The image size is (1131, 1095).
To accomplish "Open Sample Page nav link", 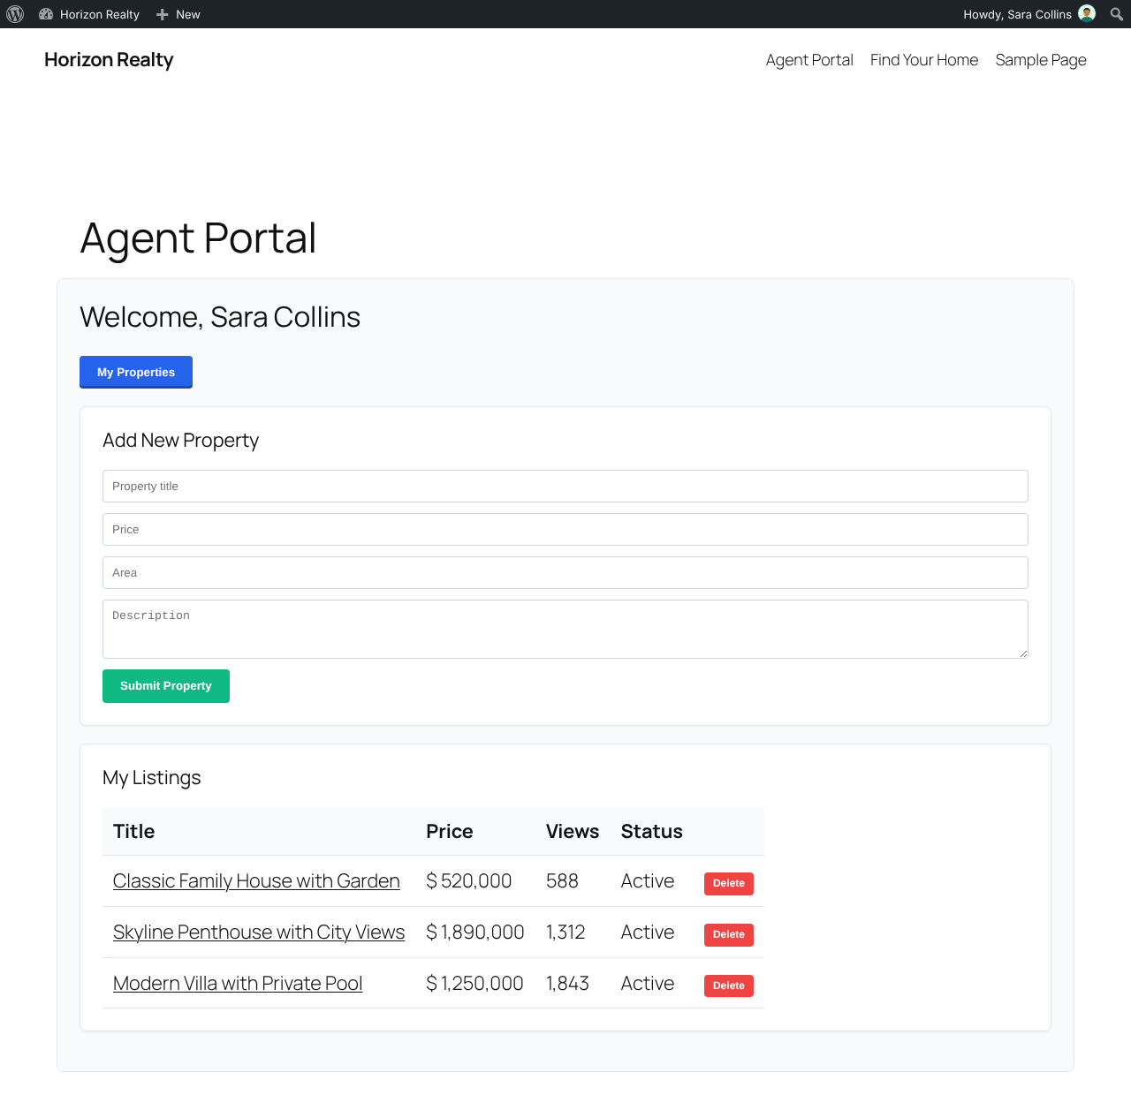I will pos(1041,60).
